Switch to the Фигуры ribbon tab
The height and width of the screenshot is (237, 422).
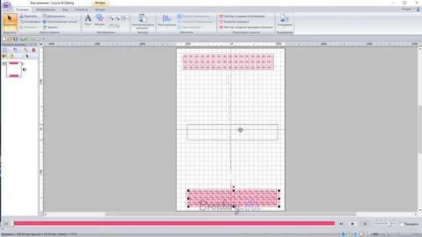[100, 9]
